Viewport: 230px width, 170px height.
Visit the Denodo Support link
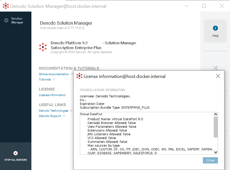(x=50, y=116)
